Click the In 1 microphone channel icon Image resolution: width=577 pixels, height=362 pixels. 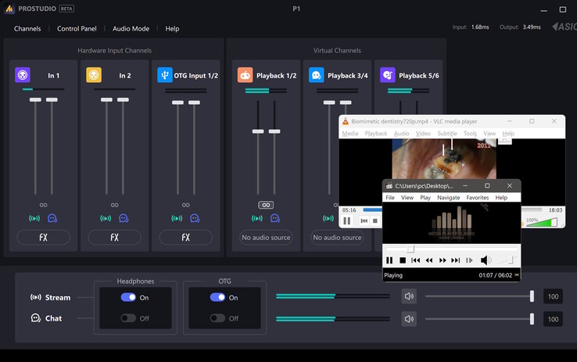pyautogui.click(x=23, y=75)
